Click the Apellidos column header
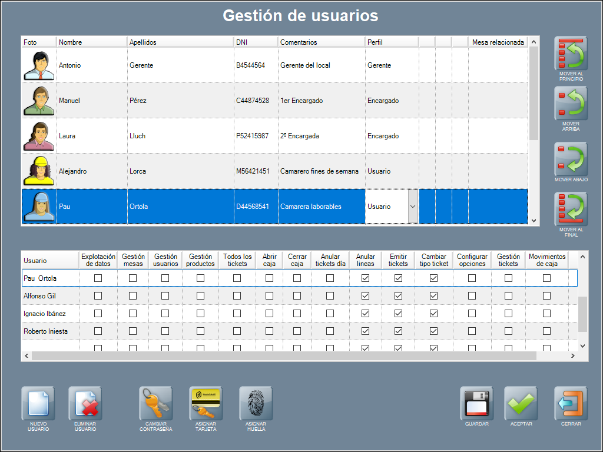This screenshot has width=603, height=452. pos(180,42)
